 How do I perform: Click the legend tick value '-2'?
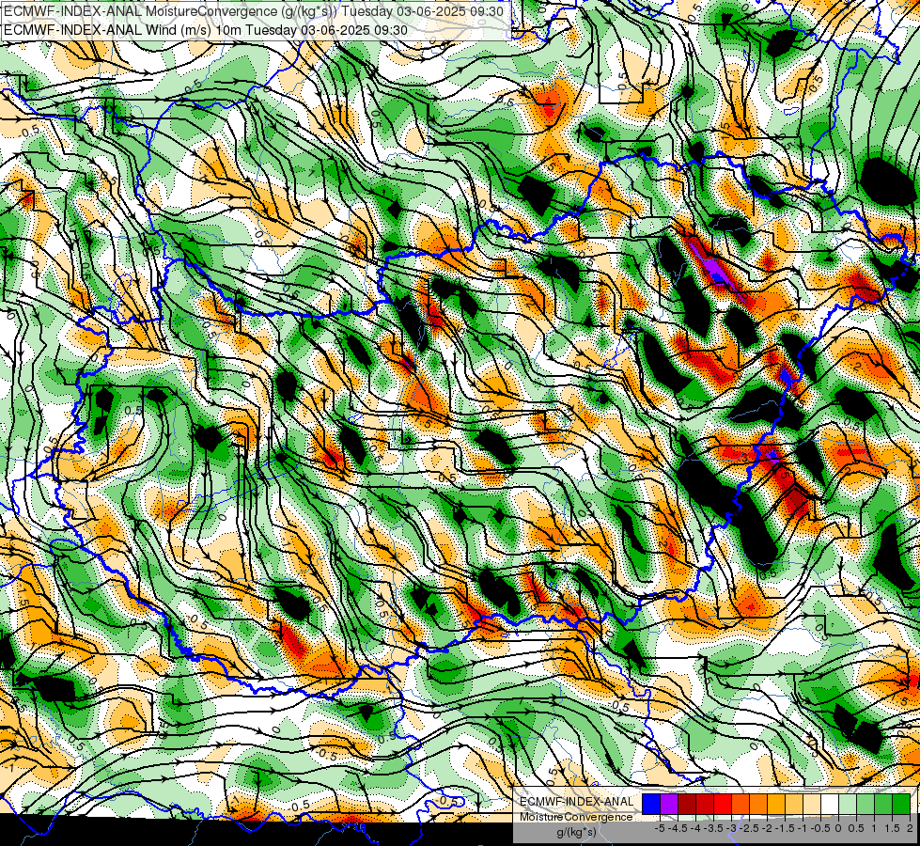(767, 828)
